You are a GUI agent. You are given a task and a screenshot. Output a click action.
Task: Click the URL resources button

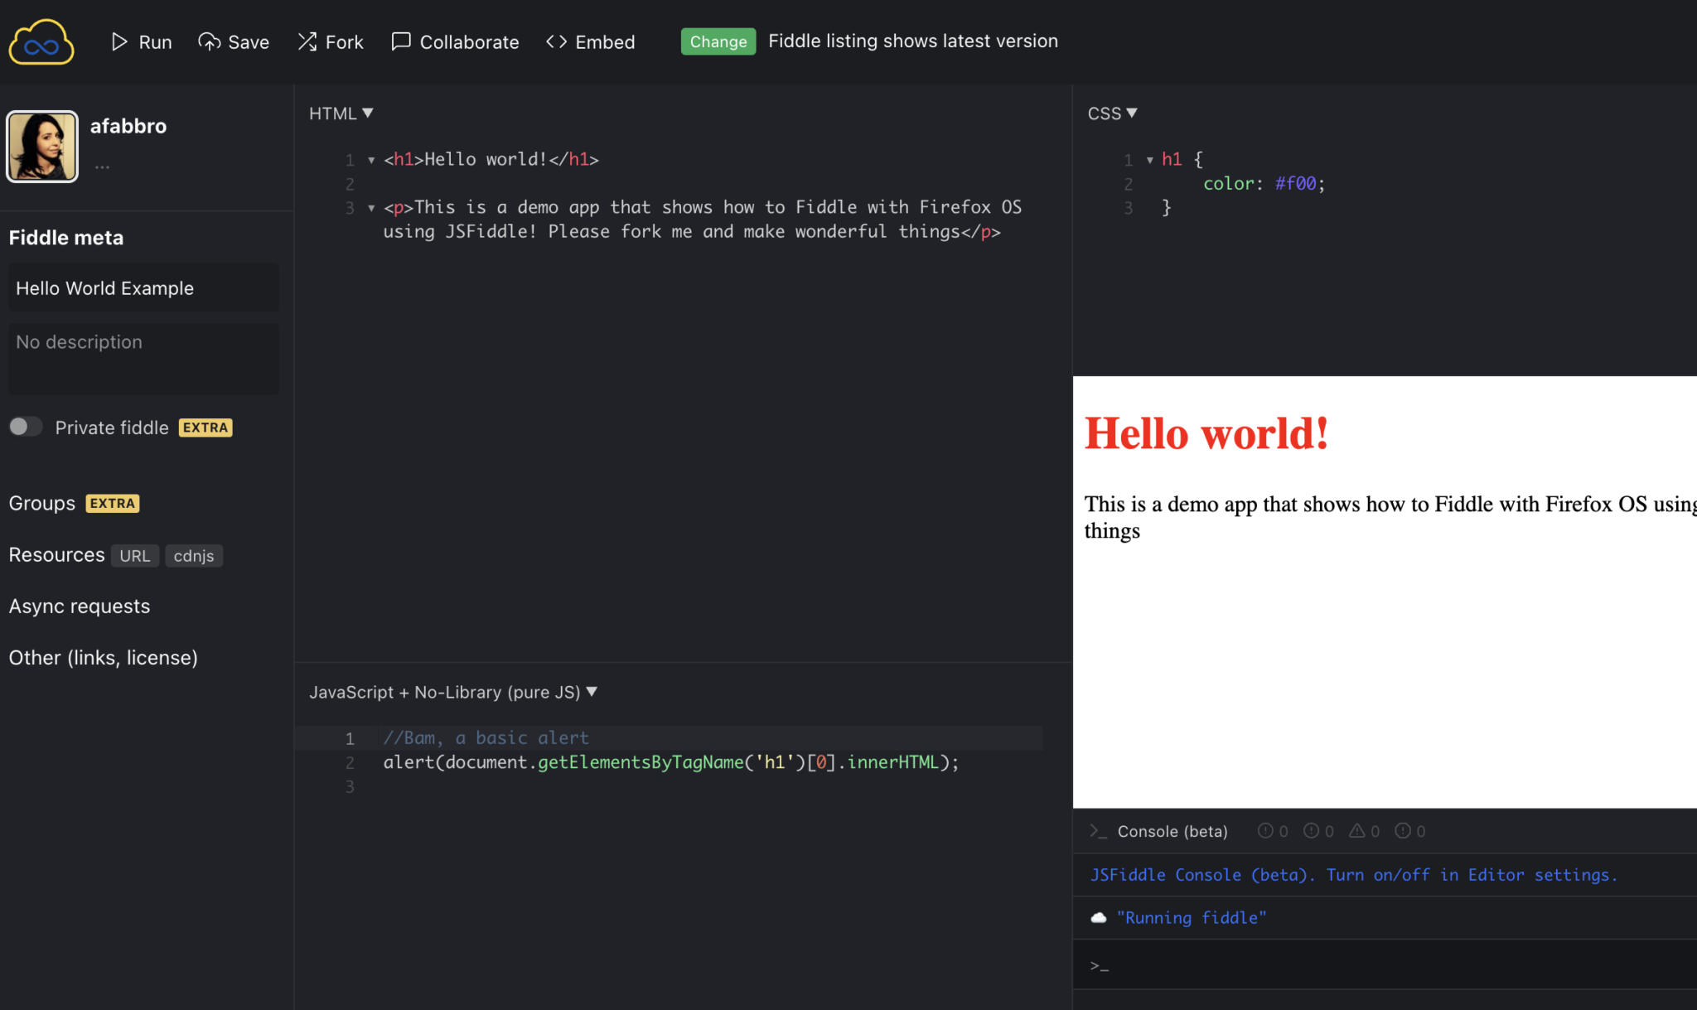pyautogui.click(x=135, y=556)
